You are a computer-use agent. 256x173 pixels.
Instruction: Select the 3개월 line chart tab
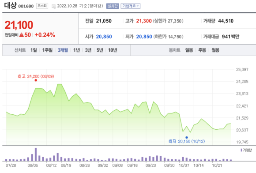point(63,50)
